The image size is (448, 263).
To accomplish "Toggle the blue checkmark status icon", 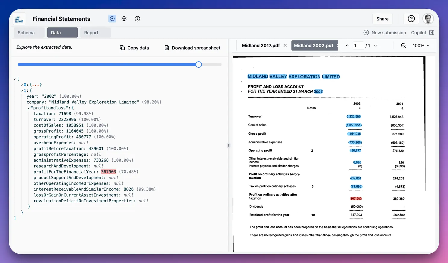I will [112, 19].
